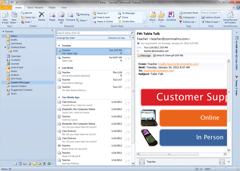Open the More respond options

[x=82, y=20]
